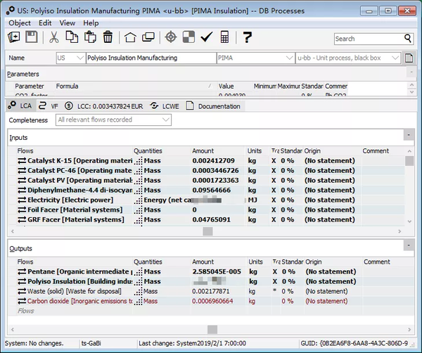Toggle tracked X for Polyiso Insulation output
Screen dimensions: 422x353
[275, 281]
